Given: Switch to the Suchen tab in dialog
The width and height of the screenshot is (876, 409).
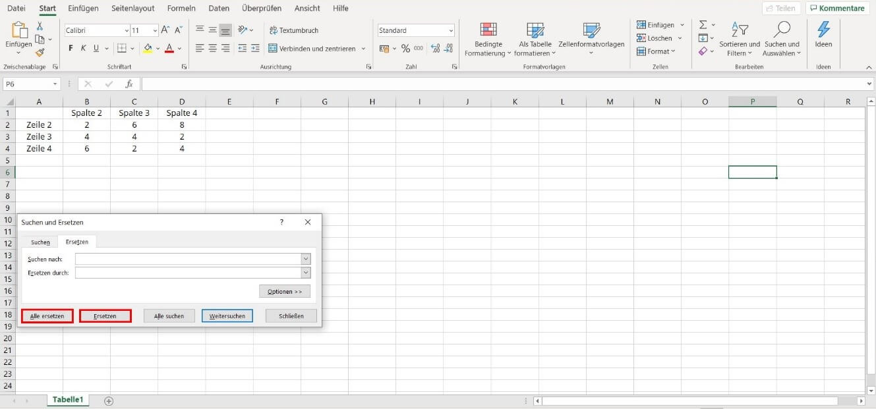Looking at the screenshot, I should tap(40, 242).
